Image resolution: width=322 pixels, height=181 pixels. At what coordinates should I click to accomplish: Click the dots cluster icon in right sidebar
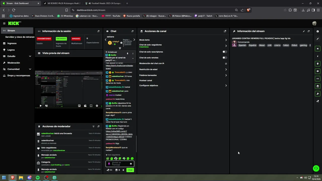click(x=318, y=101)
